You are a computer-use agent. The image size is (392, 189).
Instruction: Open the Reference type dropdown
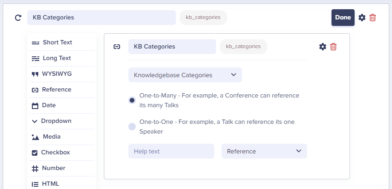coord(264,151)
